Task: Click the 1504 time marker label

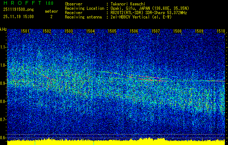Action: coord(91,31)
